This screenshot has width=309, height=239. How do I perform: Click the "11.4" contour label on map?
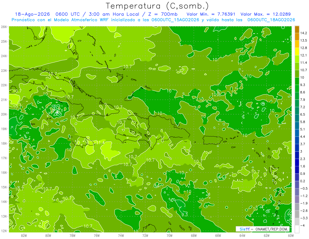(x=100, y=143)
